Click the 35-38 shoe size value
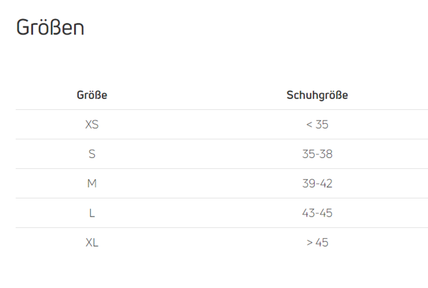428x288 pixels. coord(317,154)
